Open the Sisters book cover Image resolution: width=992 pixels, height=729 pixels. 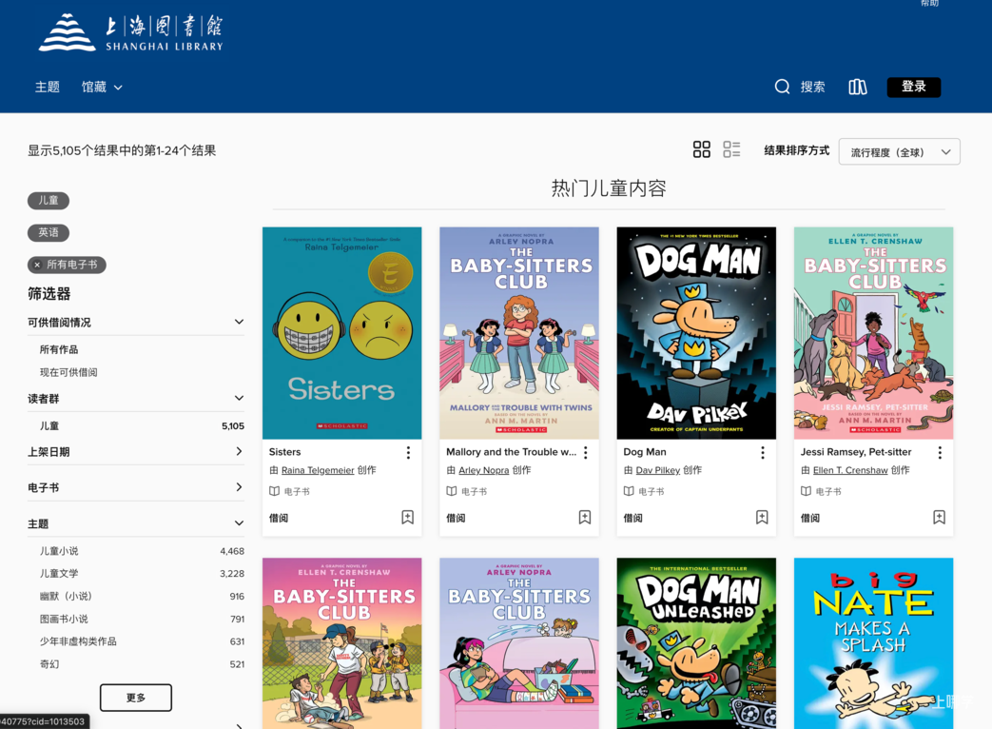tap(341, 333)
